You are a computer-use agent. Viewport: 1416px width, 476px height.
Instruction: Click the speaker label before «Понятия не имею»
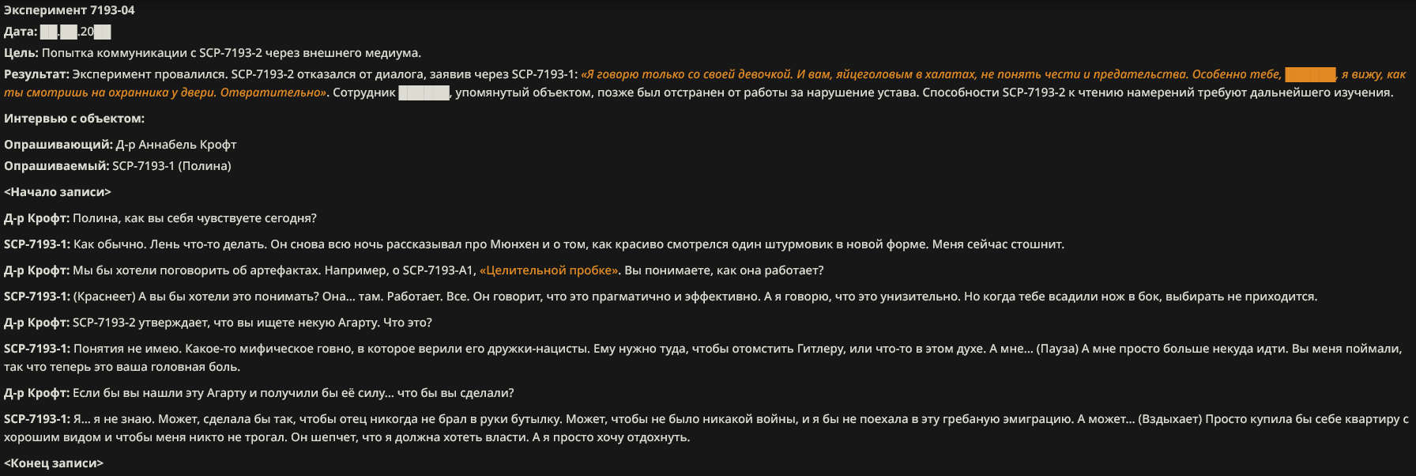click(37, 349)
